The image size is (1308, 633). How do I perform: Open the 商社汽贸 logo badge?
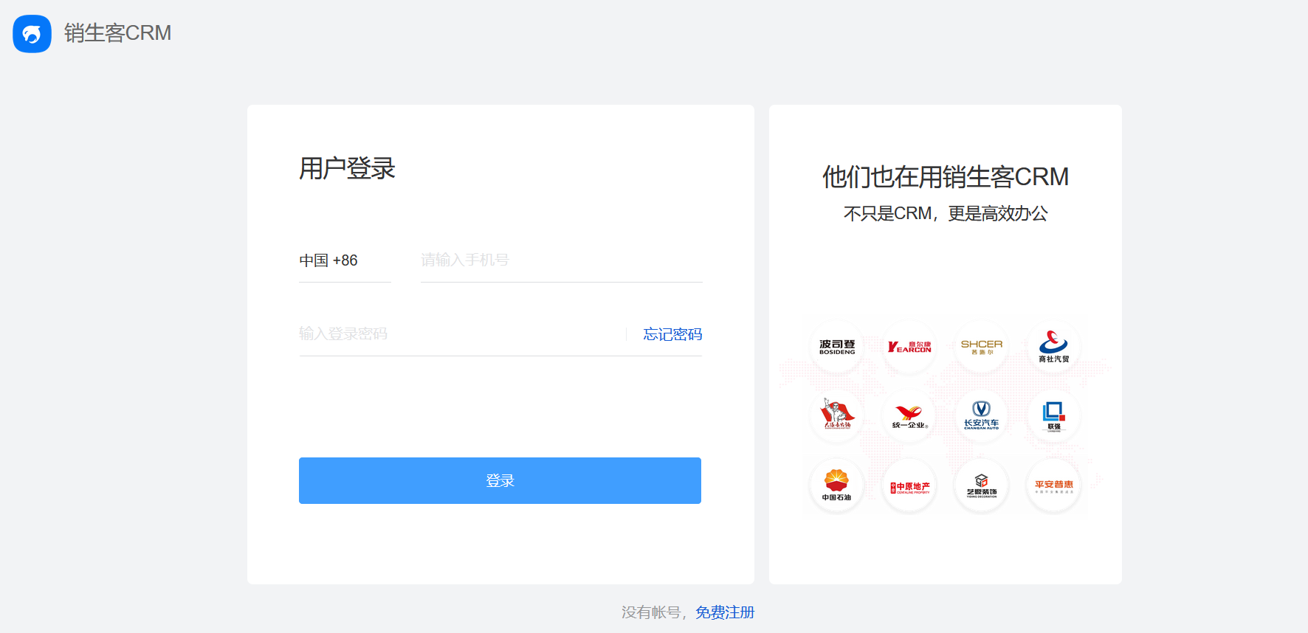pyautogui.click(x=1053, y=347)
